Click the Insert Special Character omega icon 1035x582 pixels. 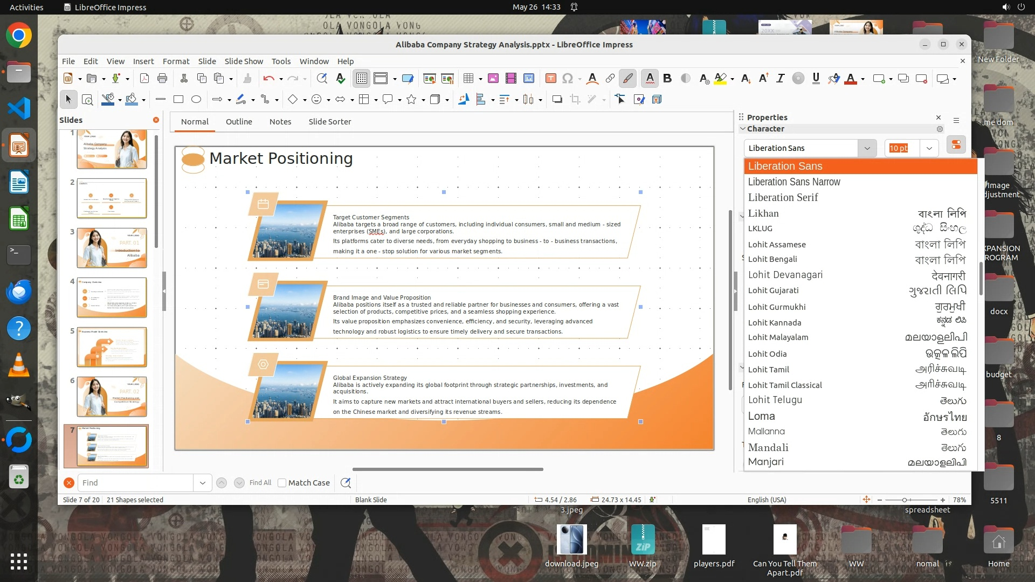567,79
